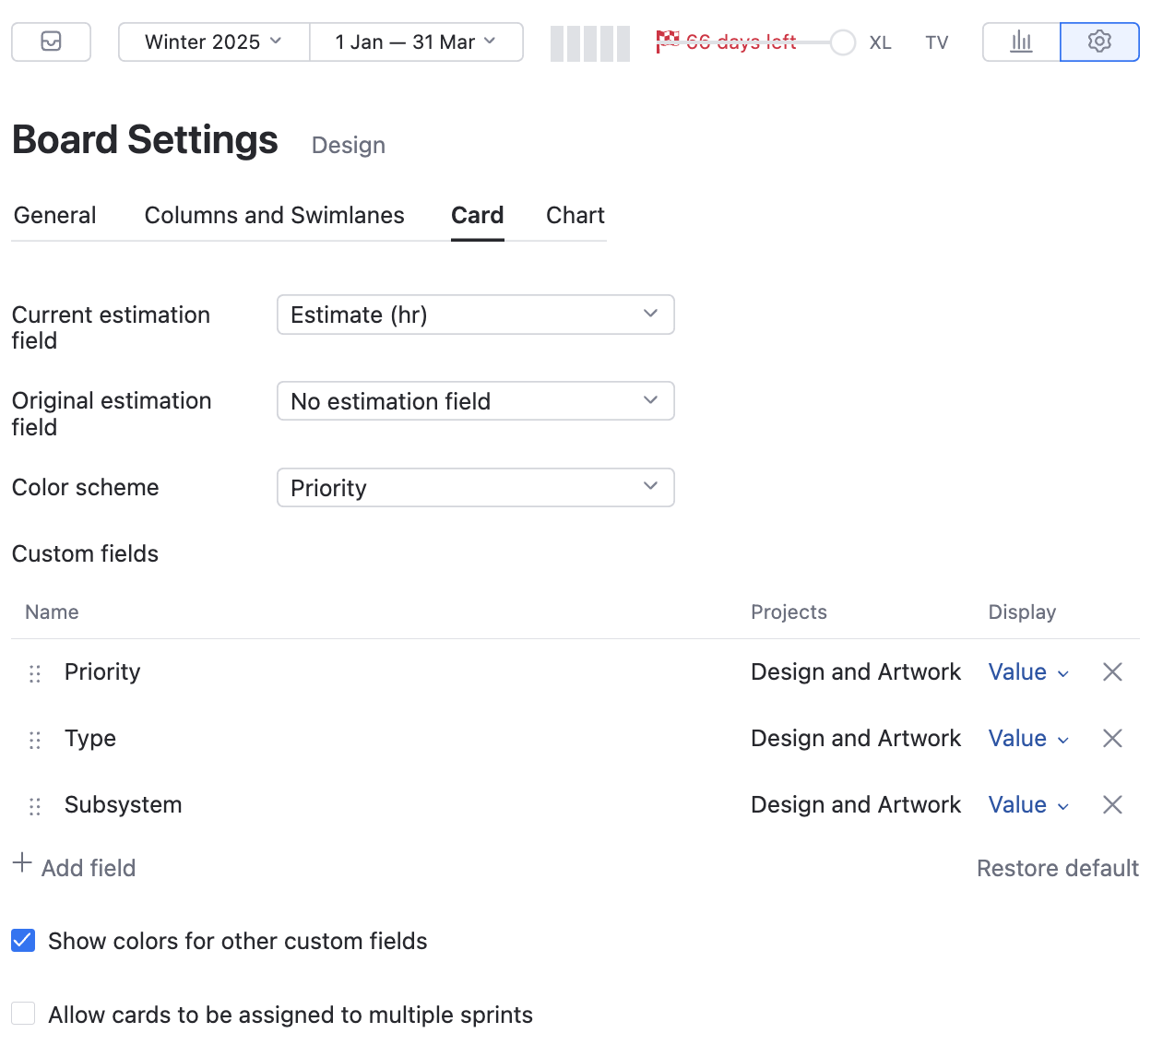Image resolution: width=1151 pixels, height=1057 pixels.
Task: Open the Color scheme dropdown
Action: pyautogui.click(x=475, y=487)
